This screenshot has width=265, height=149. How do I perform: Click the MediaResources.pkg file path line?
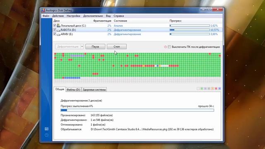coord(152,130)
